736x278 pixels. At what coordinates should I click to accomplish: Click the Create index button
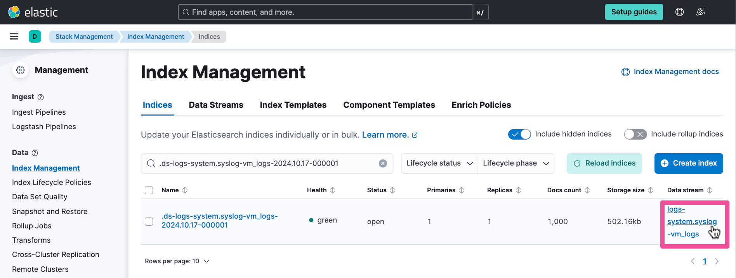(689, 163)
